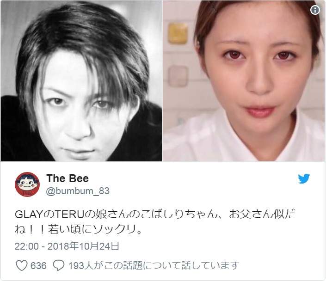Click the date 2018年10月24日 in the timestamp

[83, 246]
